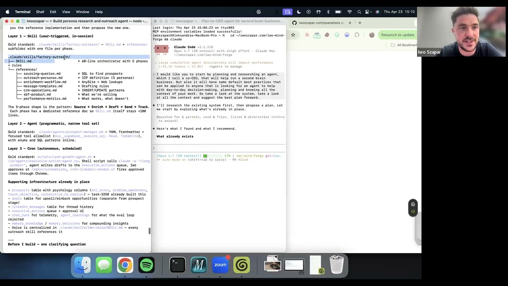This screenshot has width=508, height=286.
Task: Click the sbf-product.md file row
Action: (37, 95)
